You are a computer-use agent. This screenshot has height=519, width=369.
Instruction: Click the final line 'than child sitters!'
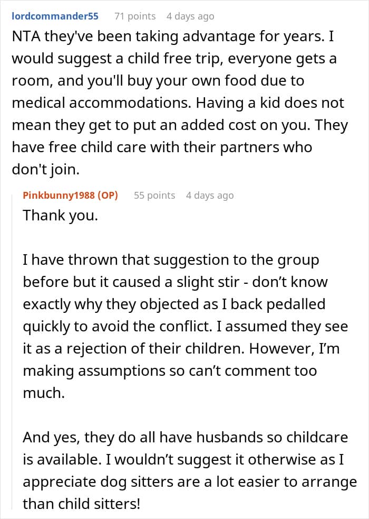[x=82, y=504]
